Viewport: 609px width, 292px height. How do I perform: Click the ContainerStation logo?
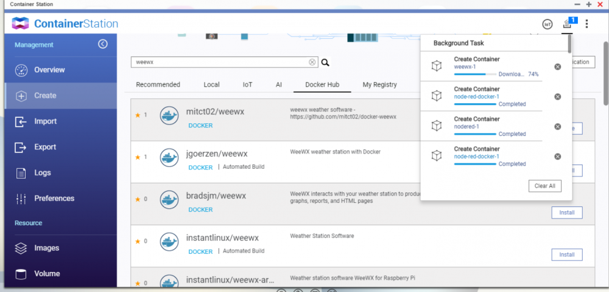[65, 24]
